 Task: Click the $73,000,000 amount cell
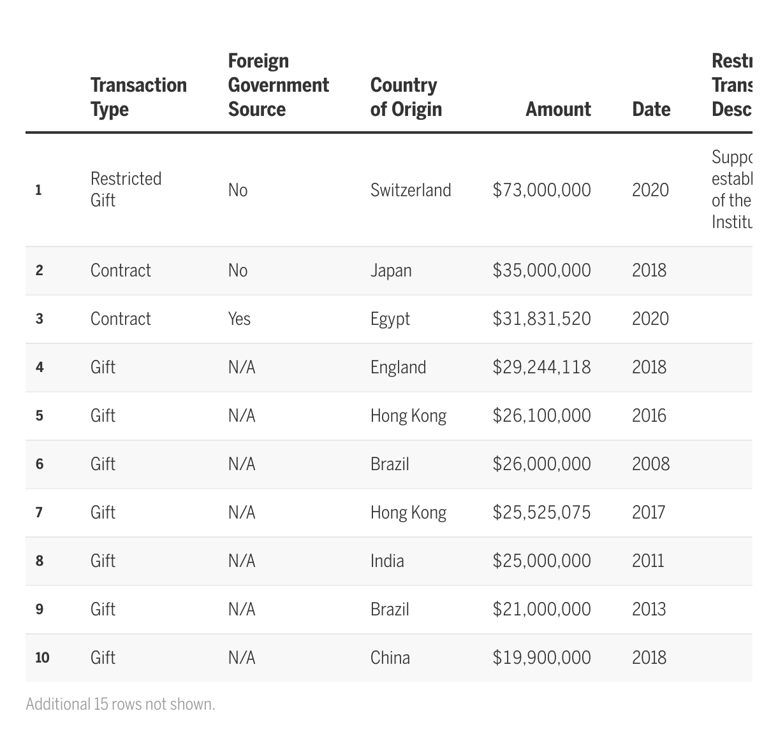coord(541,190)
